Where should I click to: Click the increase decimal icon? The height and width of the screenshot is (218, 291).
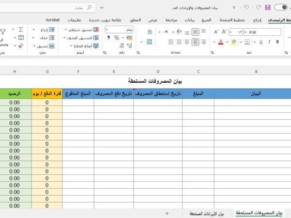click(129, 46)
